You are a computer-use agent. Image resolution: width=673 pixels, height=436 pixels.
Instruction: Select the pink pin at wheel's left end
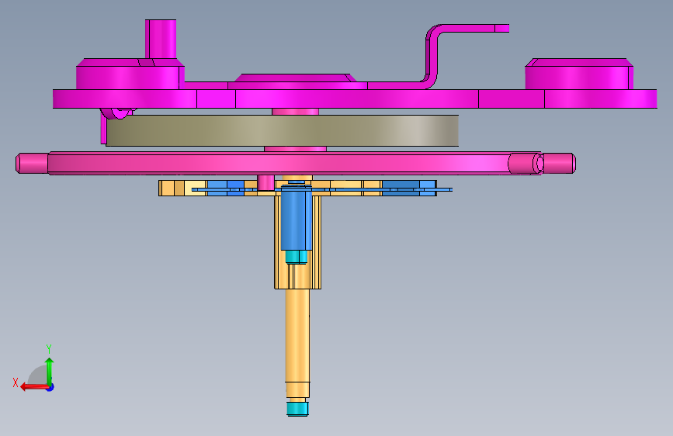32,163
